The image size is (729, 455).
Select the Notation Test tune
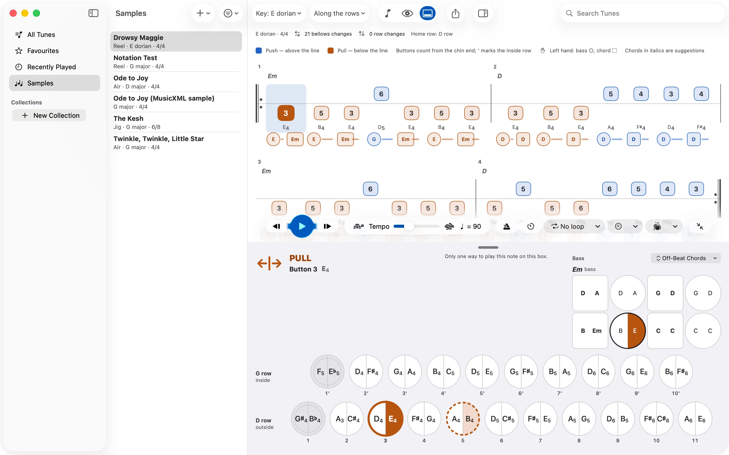[x=176, y=62]
